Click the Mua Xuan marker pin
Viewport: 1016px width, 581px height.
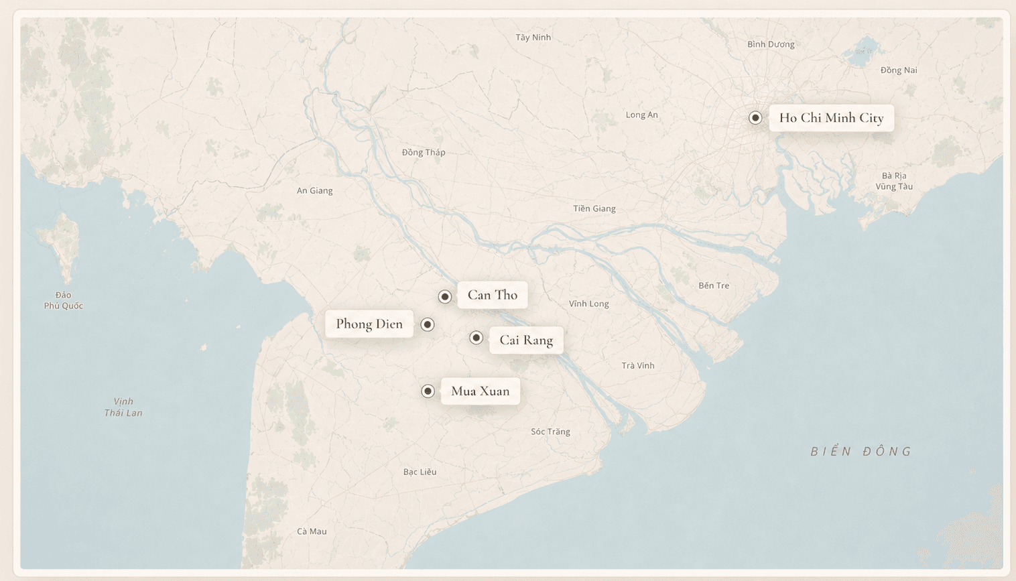pyautogui.click(x=428, y=391)
